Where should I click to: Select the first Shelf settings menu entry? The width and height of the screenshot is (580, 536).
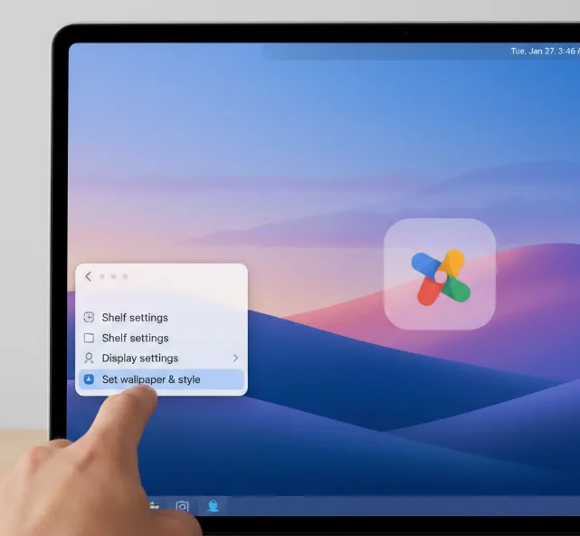pos(135,317)
